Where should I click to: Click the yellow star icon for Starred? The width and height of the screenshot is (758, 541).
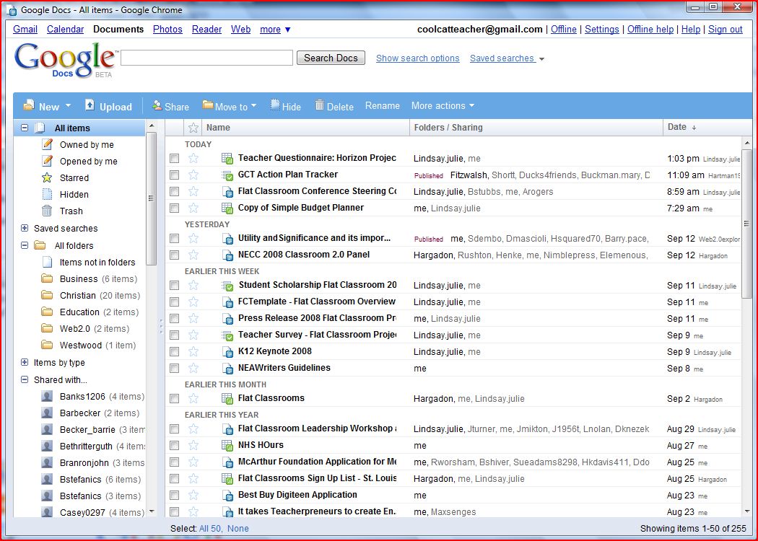click(x=47, y=177)
